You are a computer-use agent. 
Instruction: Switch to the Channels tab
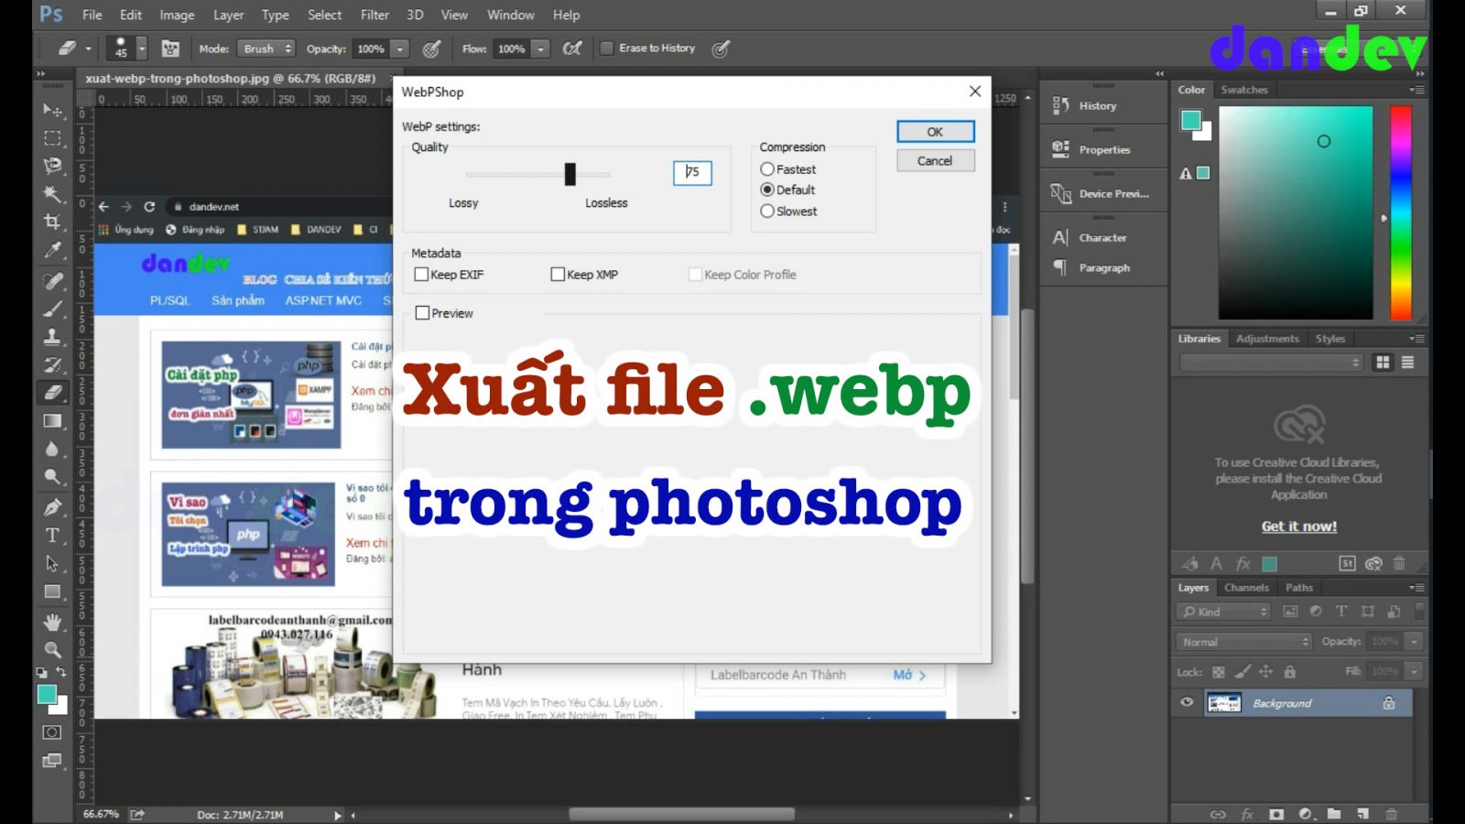click(1246, 588)
